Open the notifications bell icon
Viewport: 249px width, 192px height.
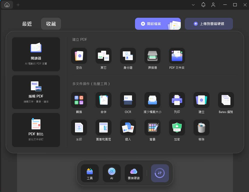[203, 5]
